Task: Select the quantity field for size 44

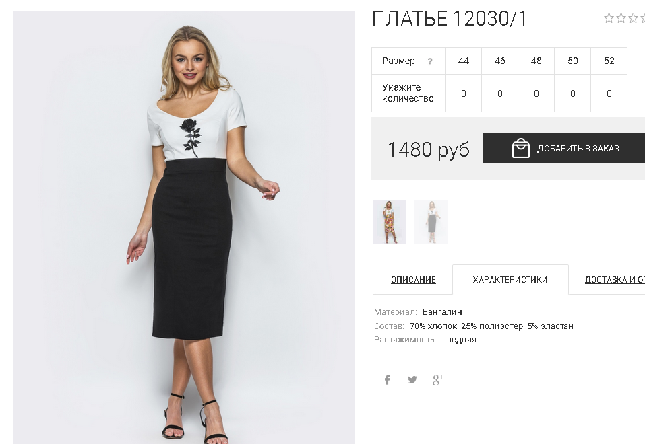Action: click(x=463, y=94)
